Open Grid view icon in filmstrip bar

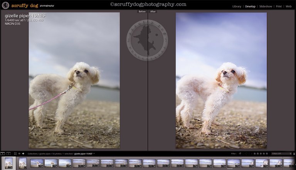[x=15, y=153]
